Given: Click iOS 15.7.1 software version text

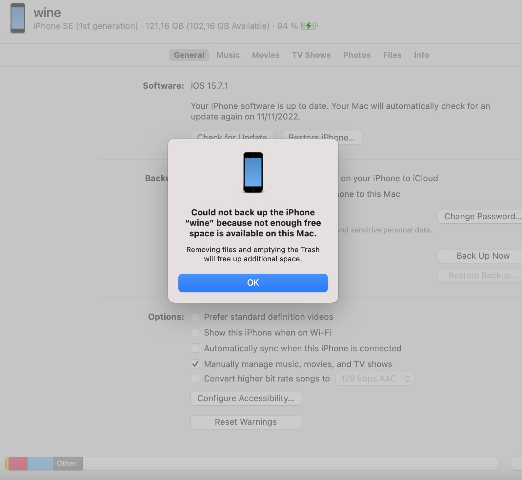Looking at the screenshot, I should (210, 86).
